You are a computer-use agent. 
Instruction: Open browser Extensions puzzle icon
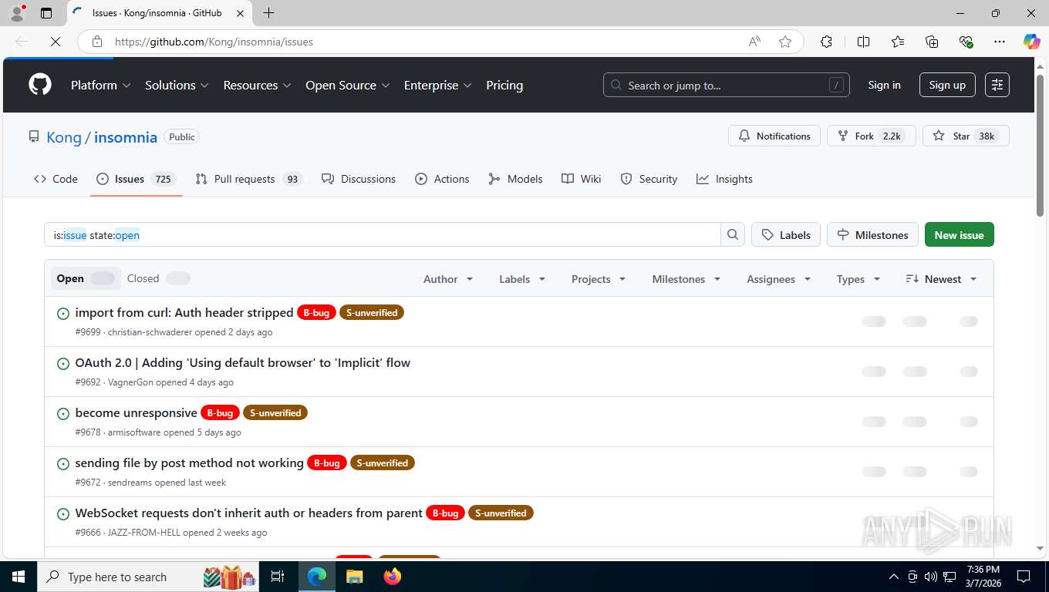(826, 42)
